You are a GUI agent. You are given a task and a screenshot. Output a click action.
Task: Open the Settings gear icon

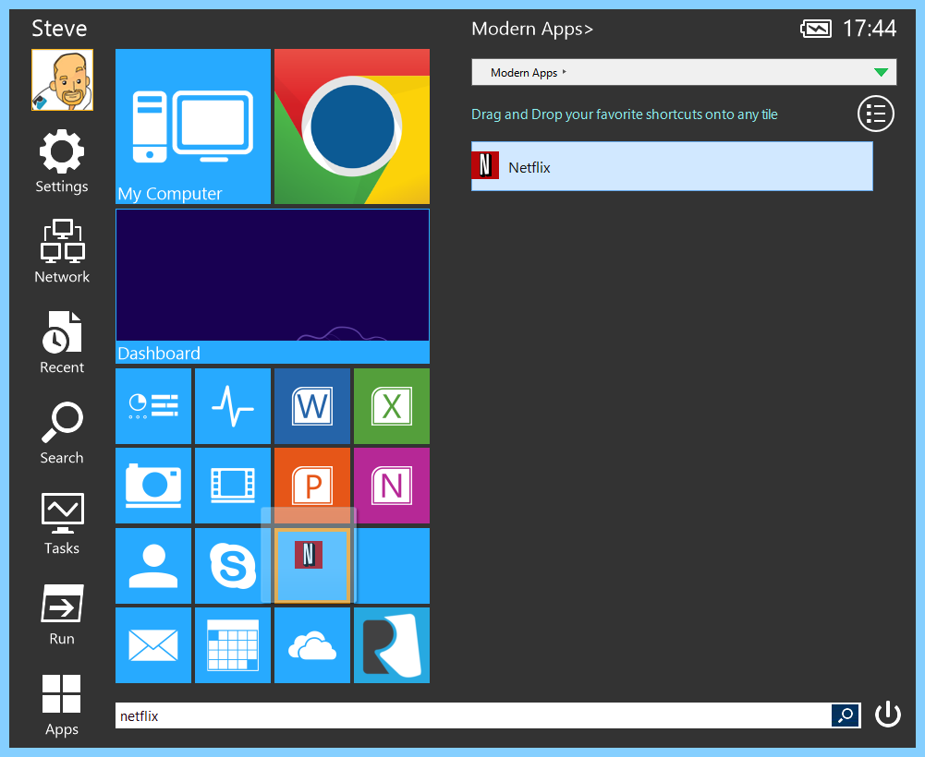pyautogui.click(x=62, y=152)
